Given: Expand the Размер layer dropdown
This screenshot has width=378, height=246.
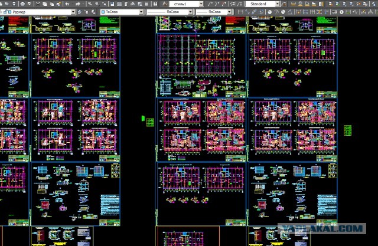Looking at the screenshot, I should click(73, 12).
